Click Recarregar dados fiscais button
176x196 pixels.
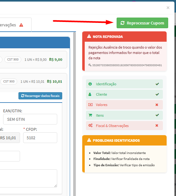click(40, 96)
